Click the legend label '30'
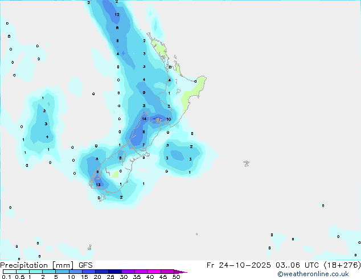The image size is (361, 279). (124, 277)
